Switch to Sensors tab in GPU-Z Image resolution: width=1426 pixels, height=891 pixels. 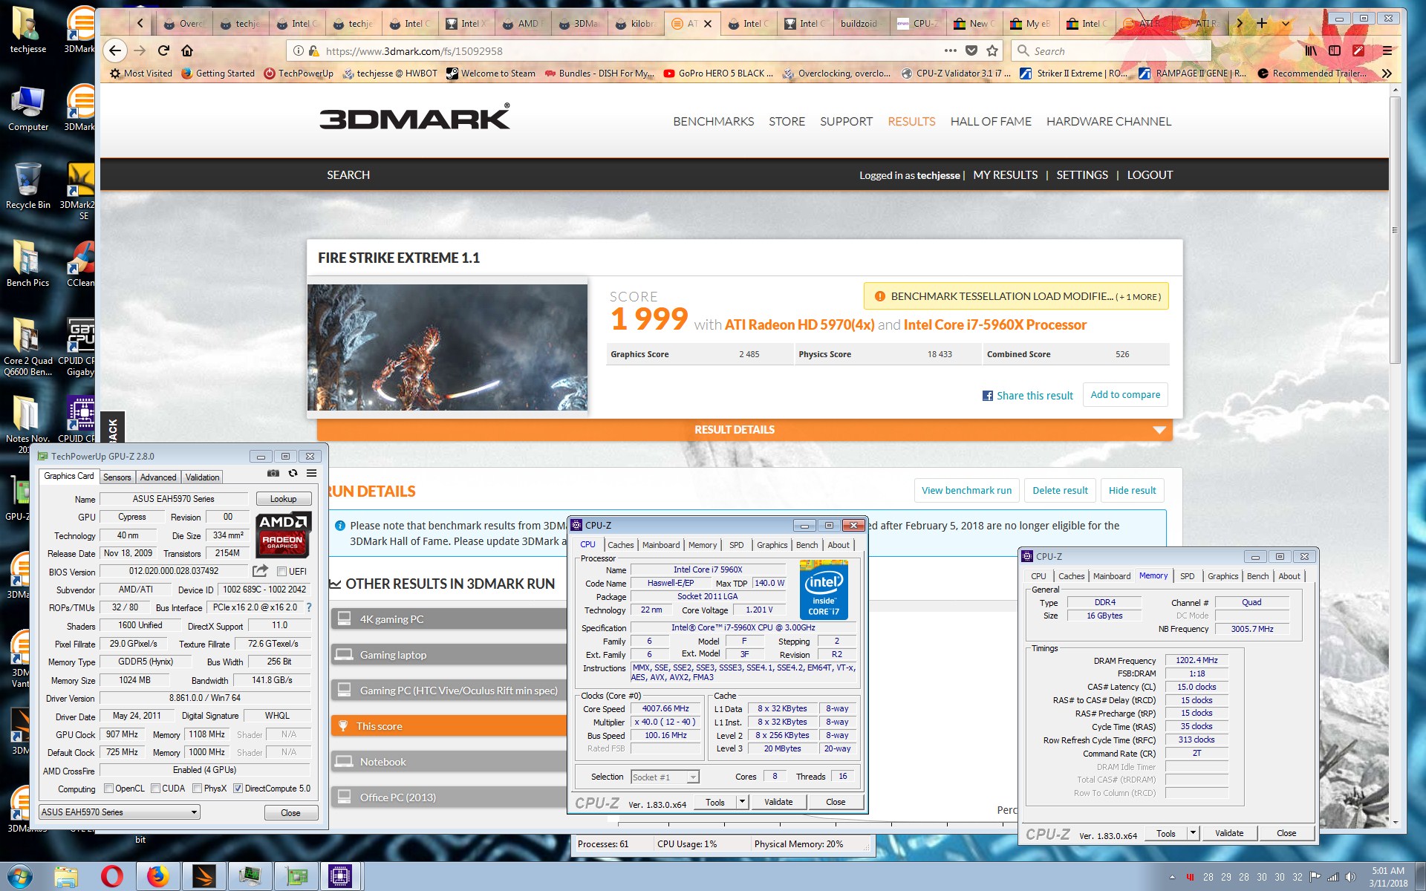tap(117, 477)
